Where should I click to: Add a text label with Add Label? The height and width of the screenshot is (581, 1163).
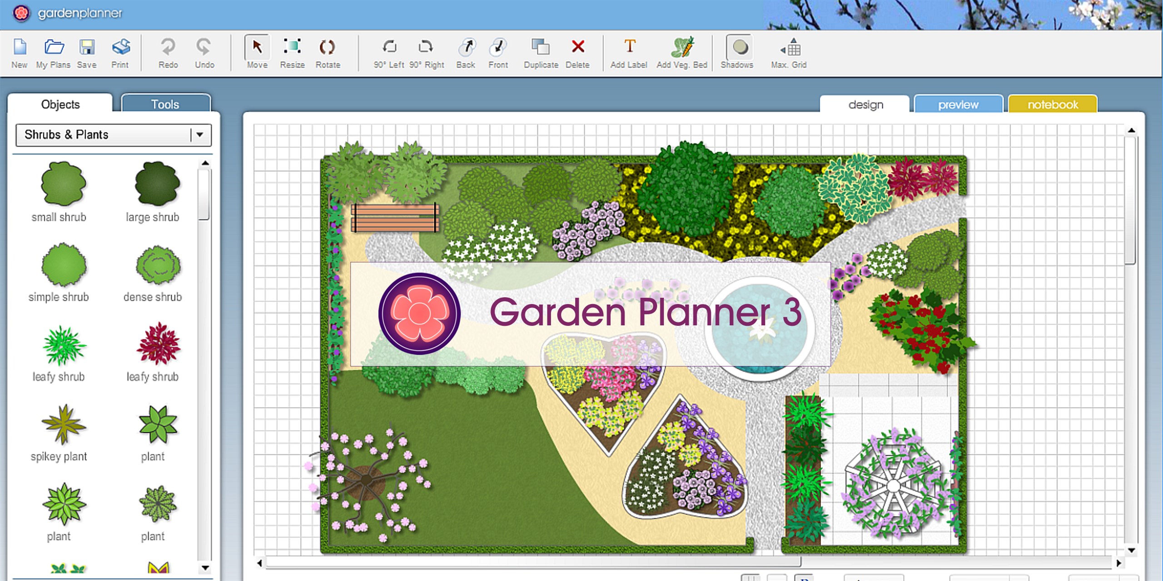point(629,47)
